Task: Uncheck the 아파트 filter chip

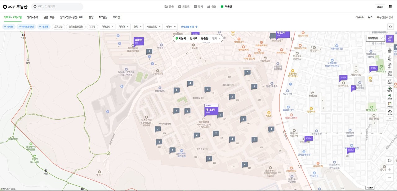Action: click(x=9, y=27)
